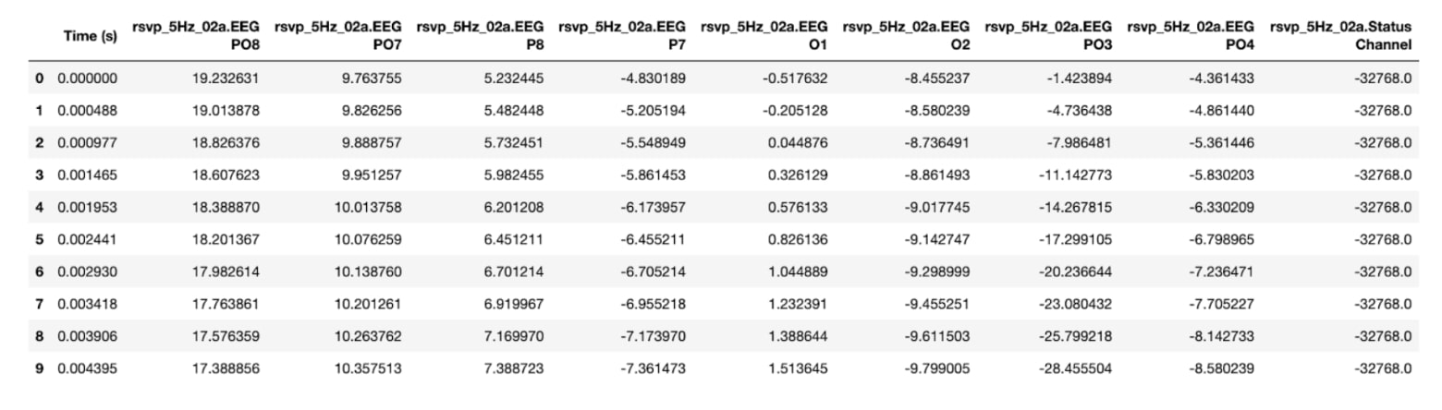Click the Status Channel column header
The image size is (1442, 410).
(1341, 36)
